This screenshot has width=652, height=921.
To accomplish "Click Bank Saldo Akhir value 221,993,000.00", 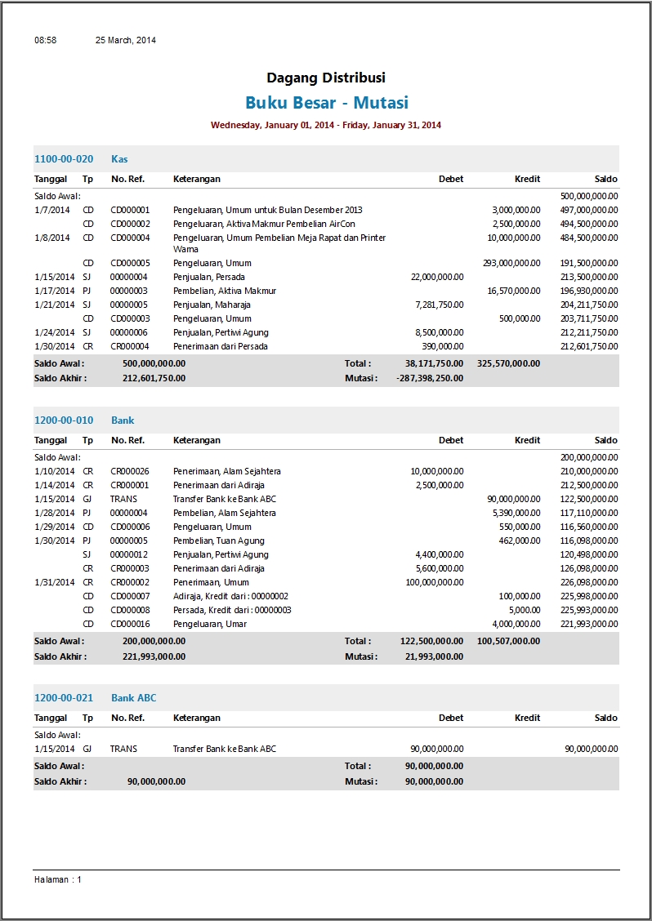I will pos(154,656).
